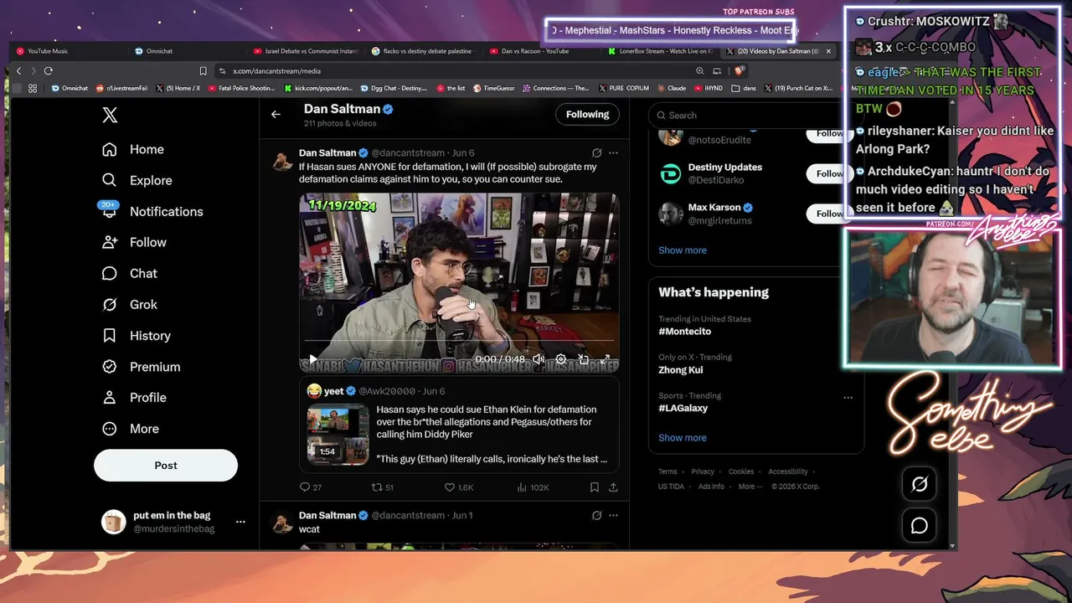The height and width of the screenshot is (603, 1072).
Task: Open Profile in the X sidebar
Action: click(x=134, y=397)
